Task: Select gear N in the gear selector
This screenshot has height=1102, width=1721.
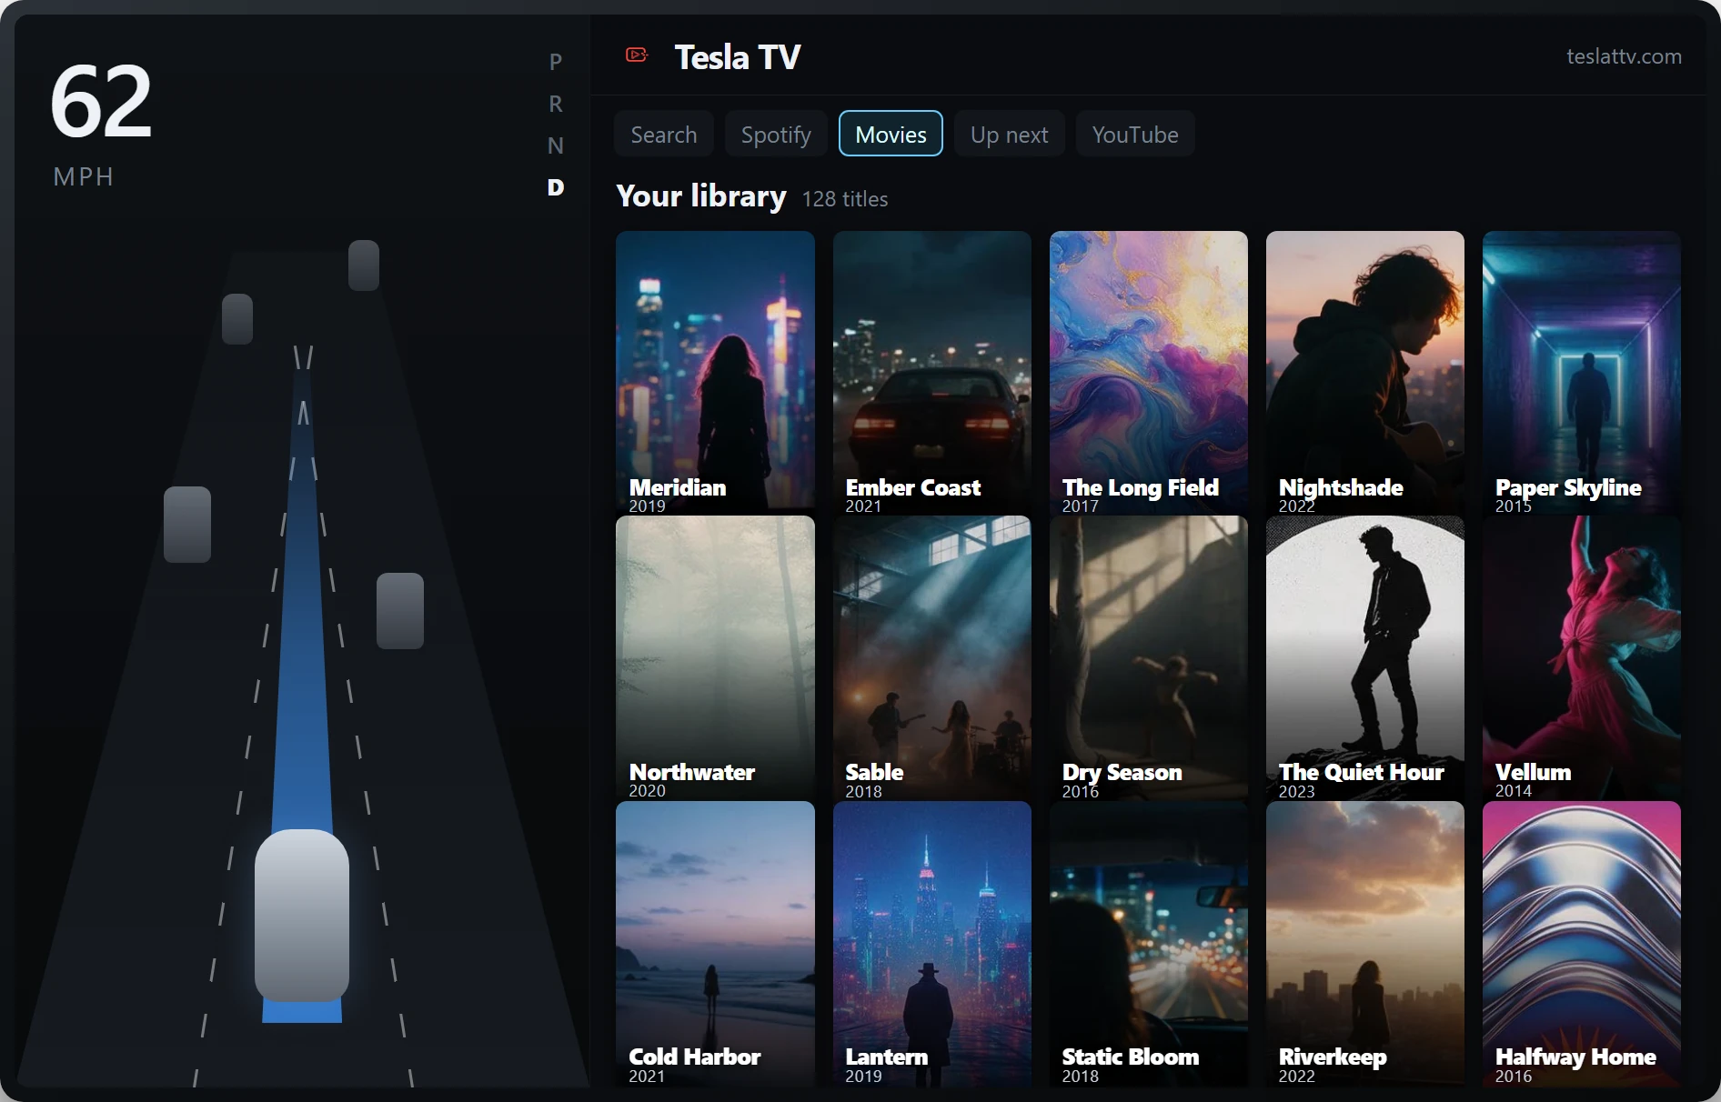Action: pos(556,145)
